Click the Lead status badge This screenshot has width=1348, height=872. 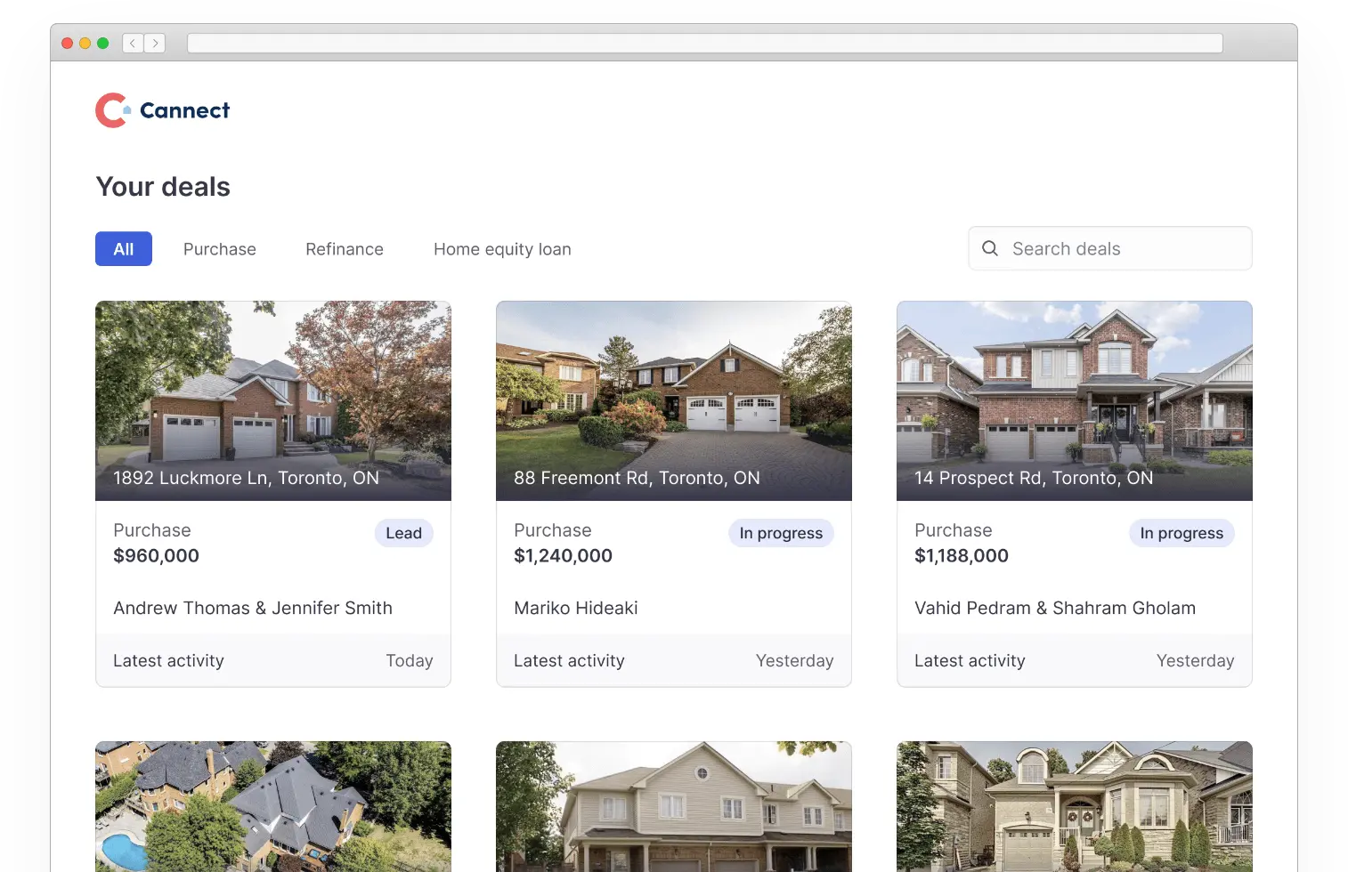pyautogui.click(x=403, y=533)
